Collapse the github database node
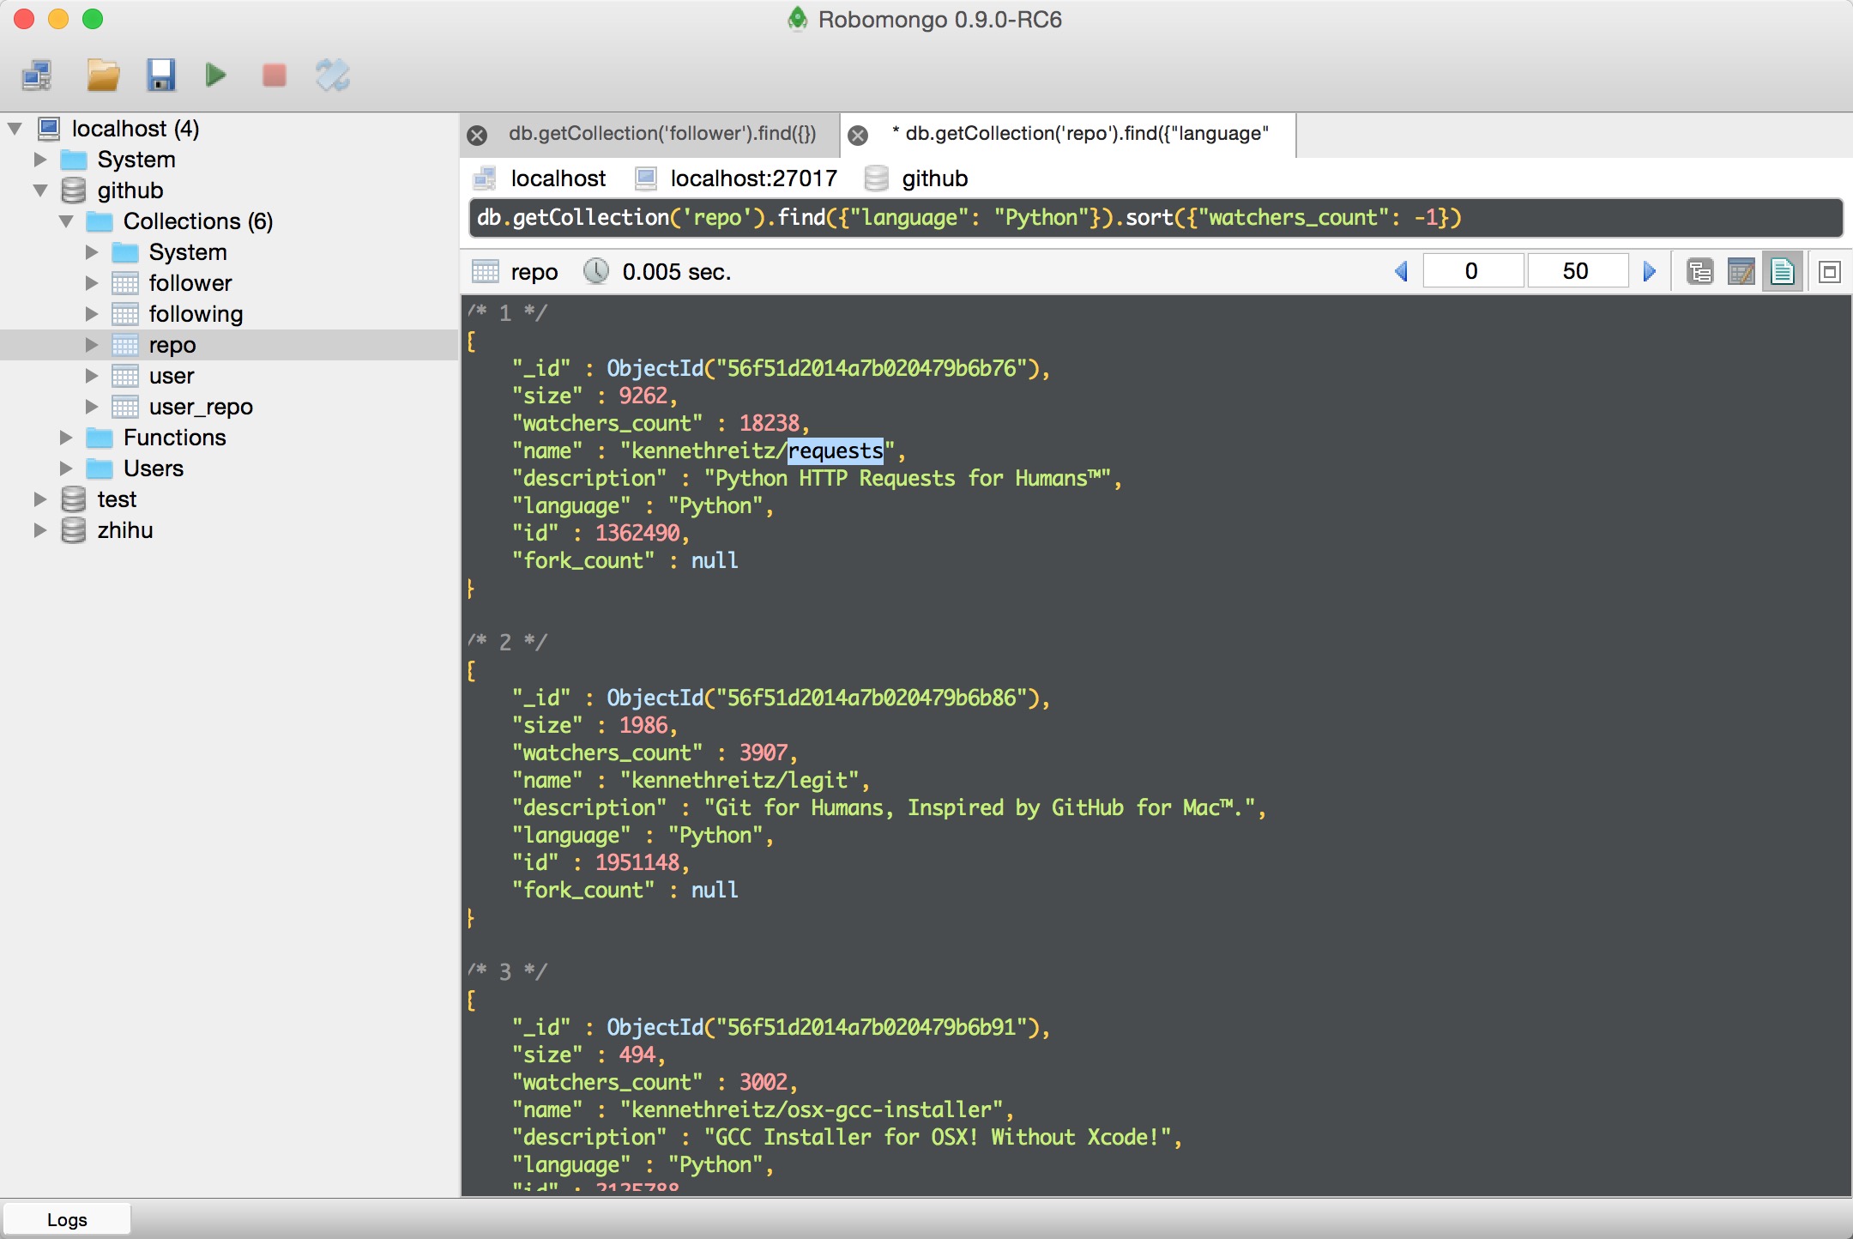 (40, 190)
